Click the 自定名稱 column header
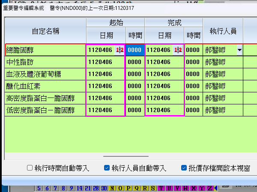The width and height of the screenshot is (257, 192). point(45,31)
